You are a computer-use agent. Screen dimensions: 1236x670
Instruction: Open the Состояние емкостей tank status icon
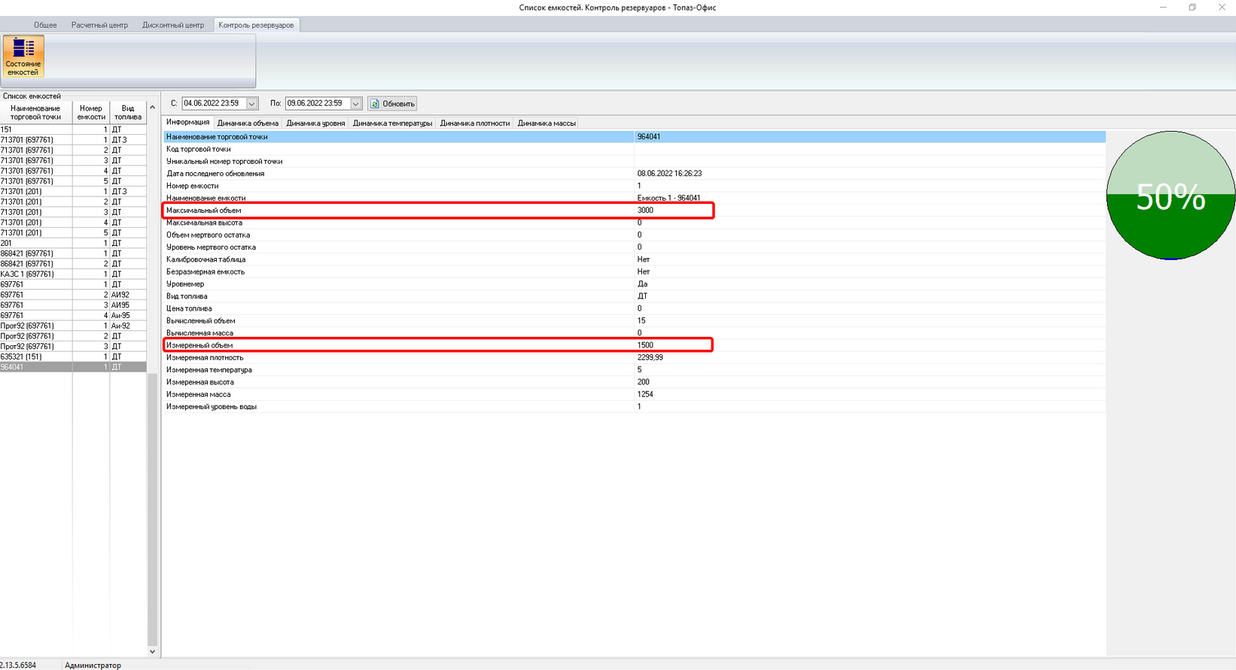(x=23, y=56)
